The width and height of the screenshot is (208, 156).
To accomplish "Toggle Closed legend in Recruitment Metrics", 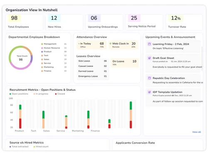I will [60, 94].
